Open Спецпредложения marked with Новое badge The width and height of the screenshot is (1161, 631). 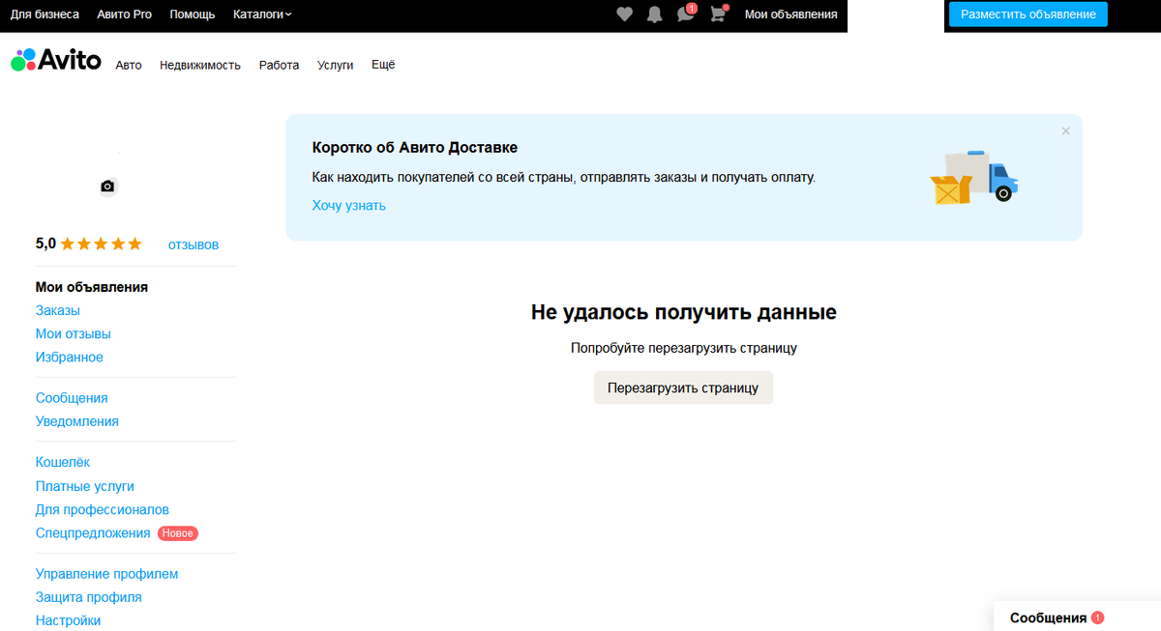(x=92, y=532)
